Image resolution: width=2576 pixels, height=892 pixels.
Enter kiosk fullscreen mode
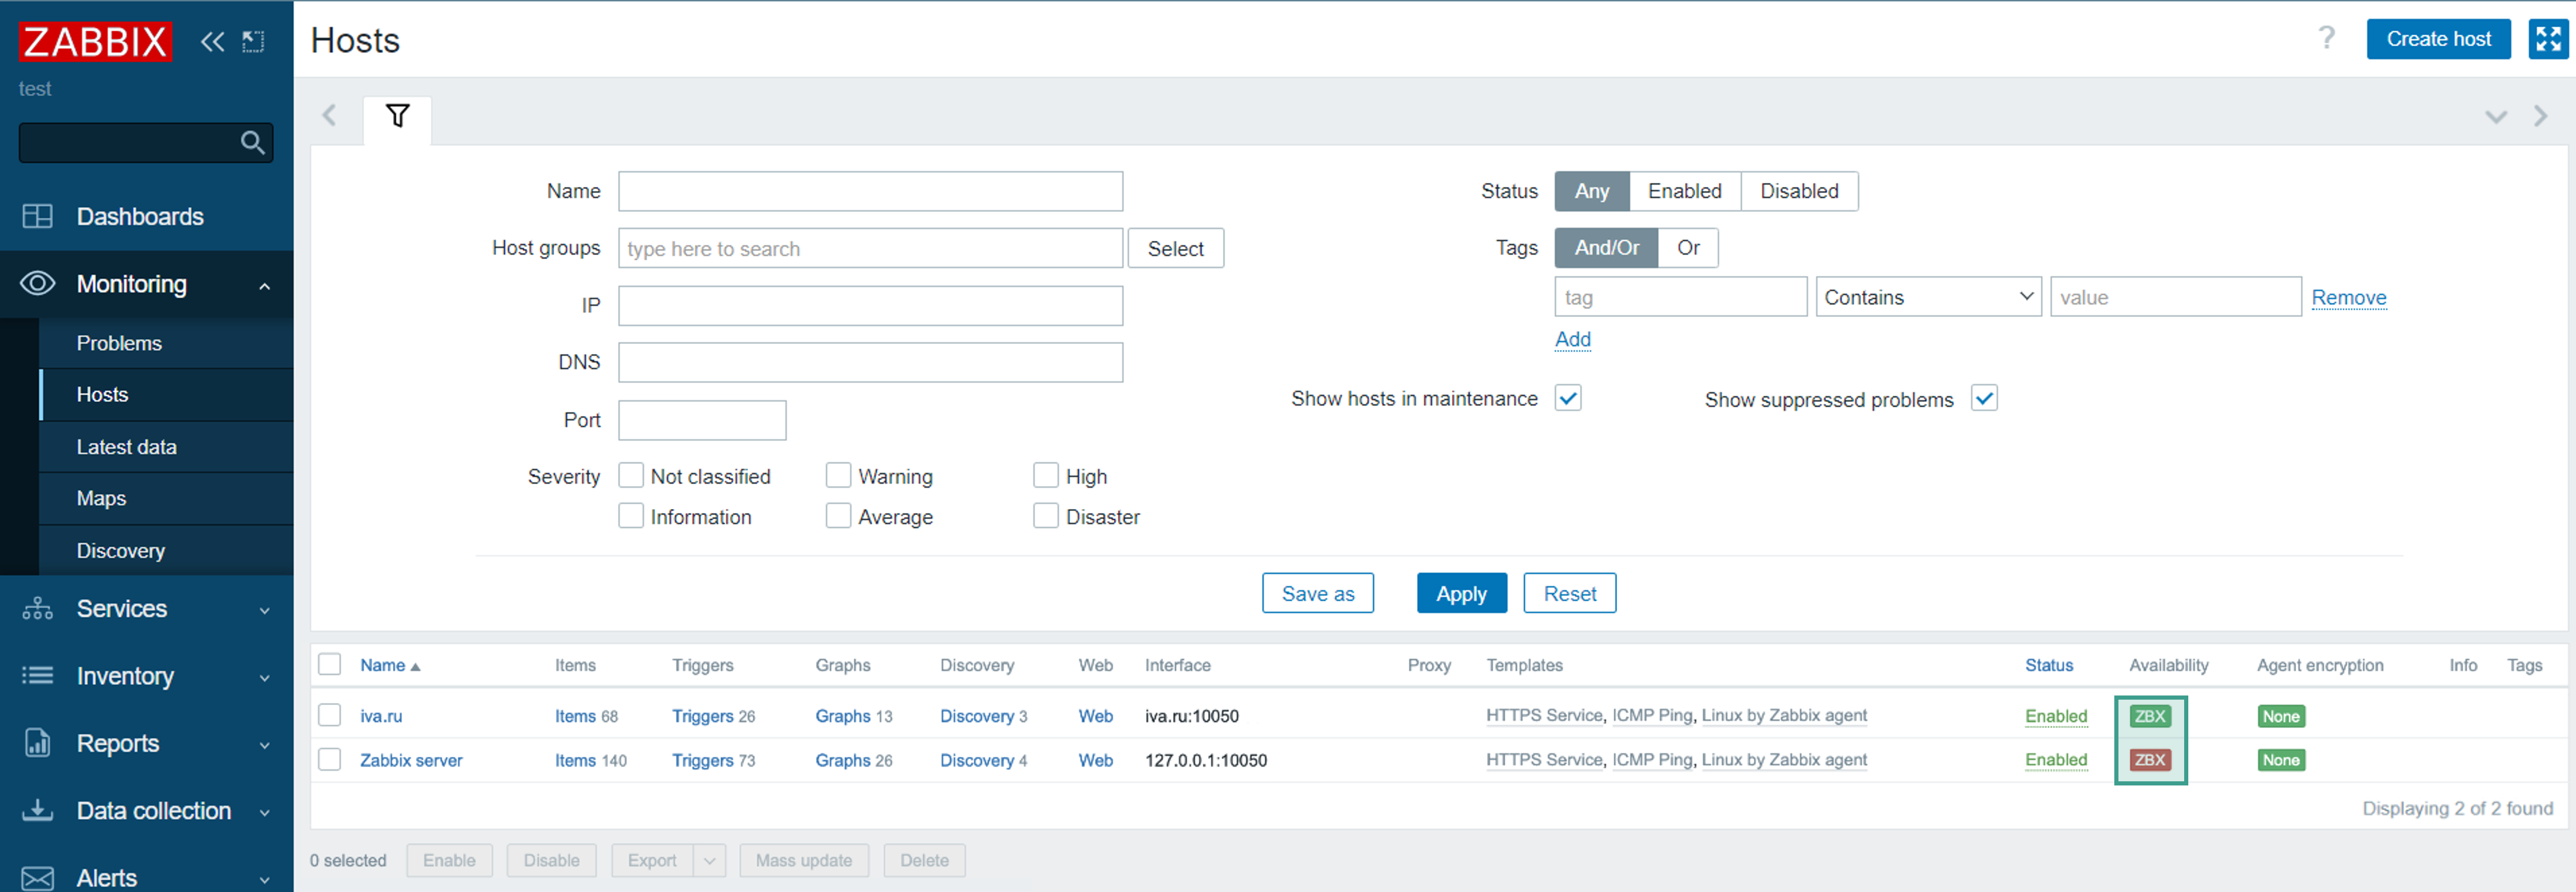[2548, 39]
